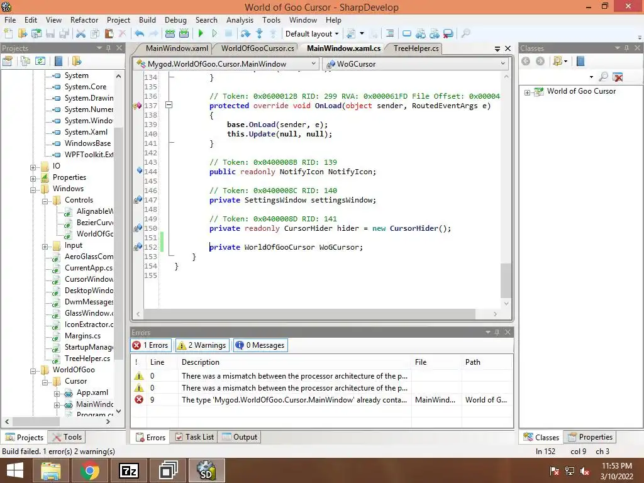Click the editor vertical scrollbar thumb
This screenshot has height=483, width=644.
point(506,281)
